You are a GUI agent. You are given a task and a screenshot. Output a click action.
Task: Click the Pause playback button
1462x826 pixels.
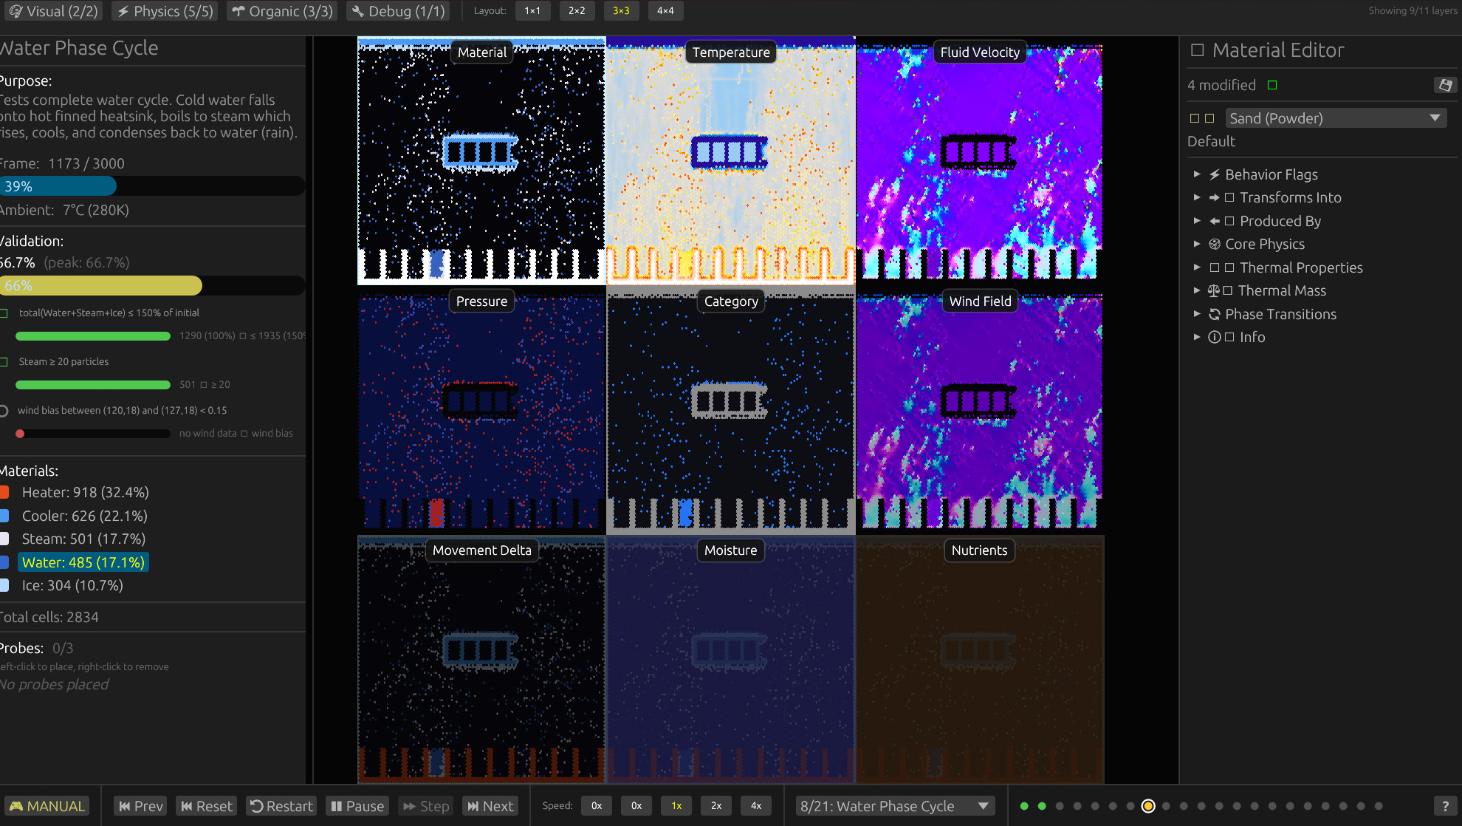(x=357, y=806)
